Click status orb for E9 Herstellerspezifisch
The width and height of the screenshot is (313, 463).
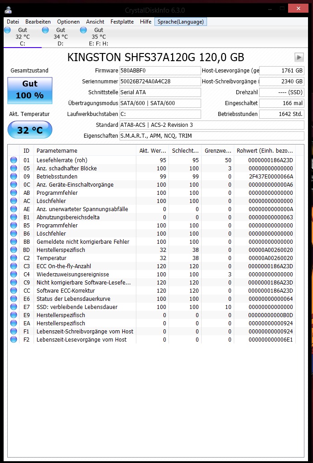(x=14, y=315)
